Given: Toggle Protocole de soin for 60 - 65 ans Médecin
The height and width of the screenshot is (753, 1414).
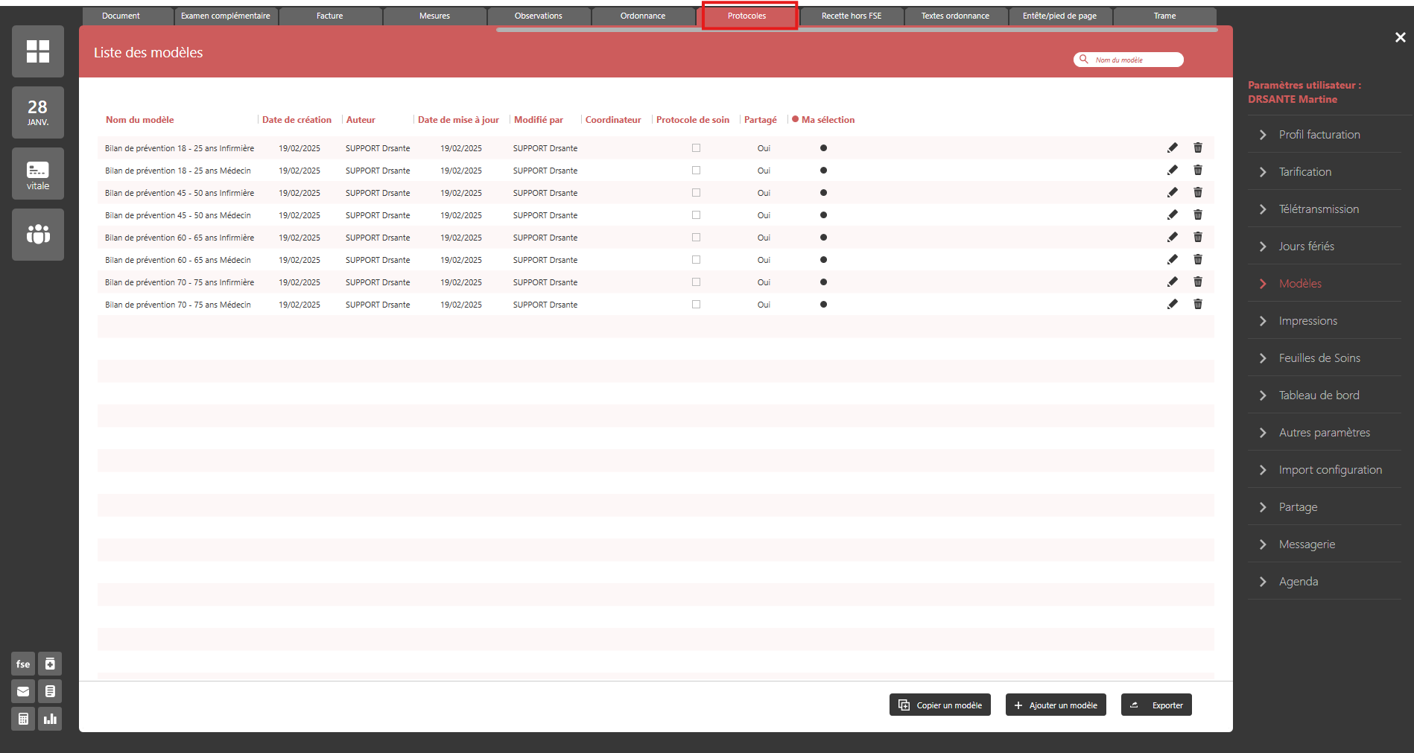Looking at the screenshot, I should pos(696,260).
